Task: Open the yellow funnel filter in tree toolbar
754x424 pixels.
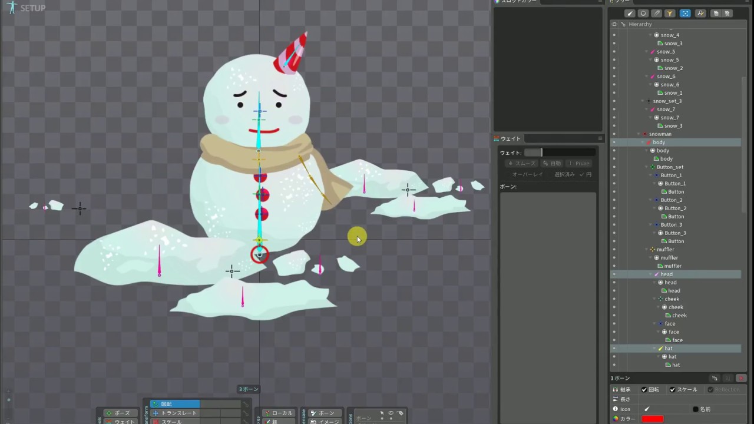Action: [x=670, y=14]
